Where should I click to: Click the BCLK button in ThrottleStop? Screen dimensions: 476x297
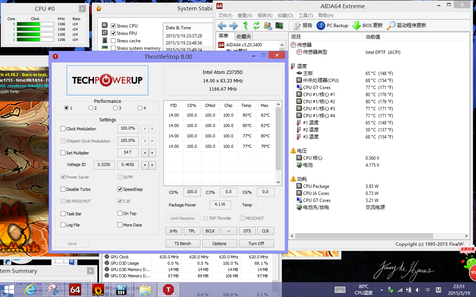click(x=210, y=231)
